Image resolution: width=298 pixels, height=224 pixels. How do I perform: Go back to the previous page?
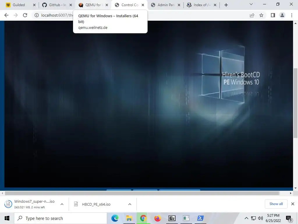click(6, 15)
